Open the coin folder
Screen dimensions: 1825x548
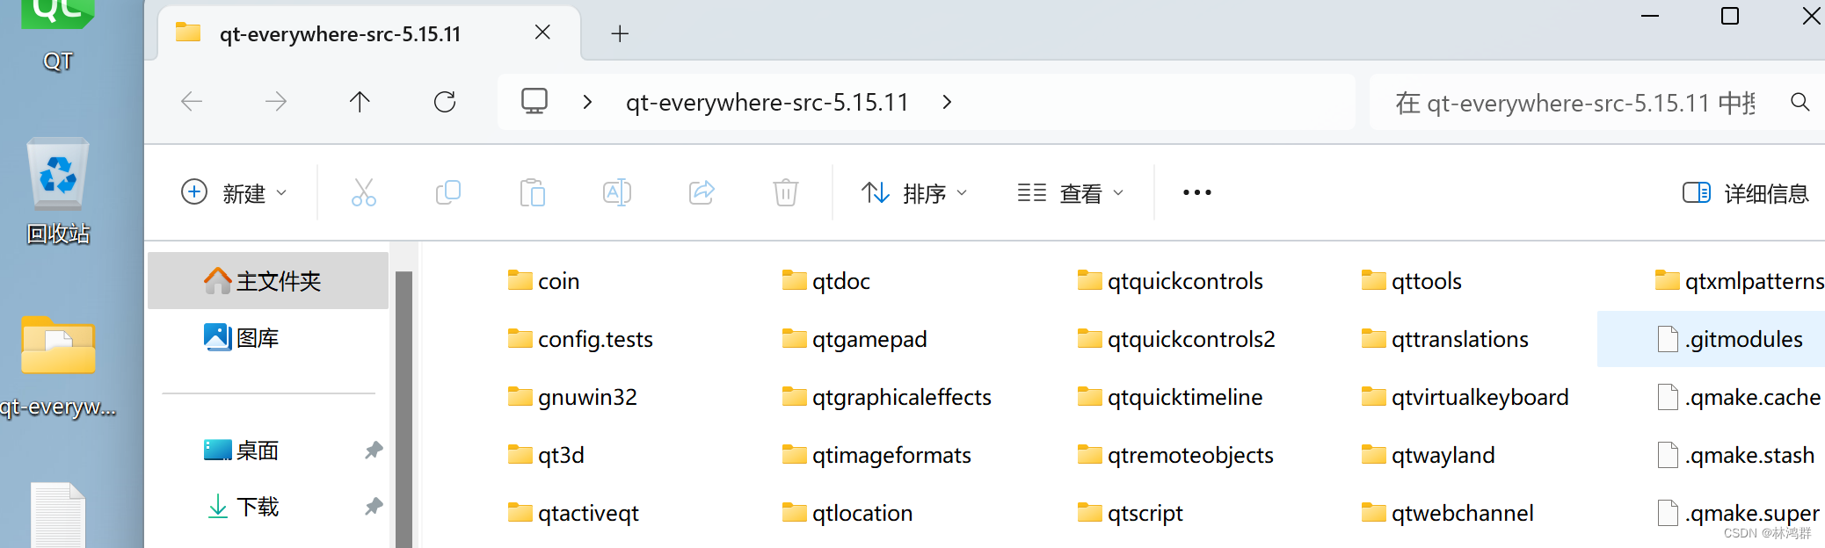544,281
